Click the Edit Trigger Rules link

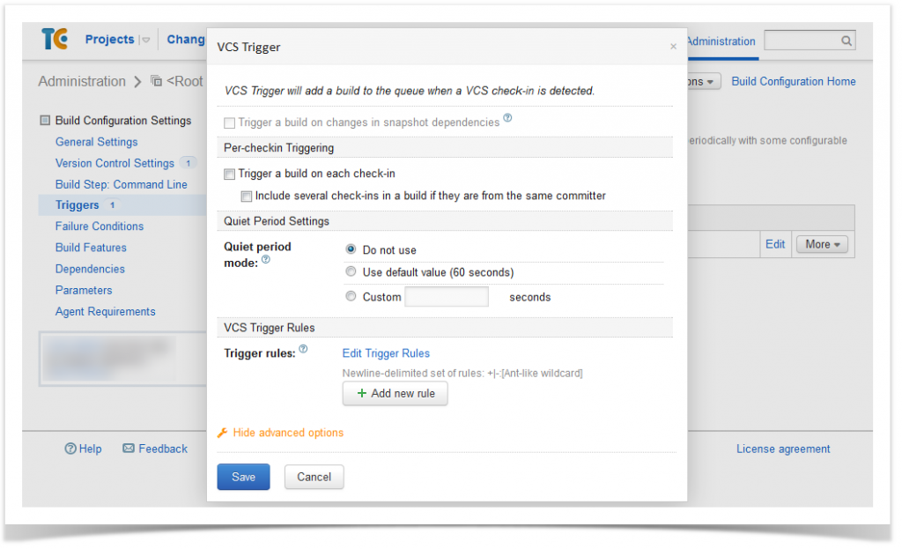(x=386, y=352)
